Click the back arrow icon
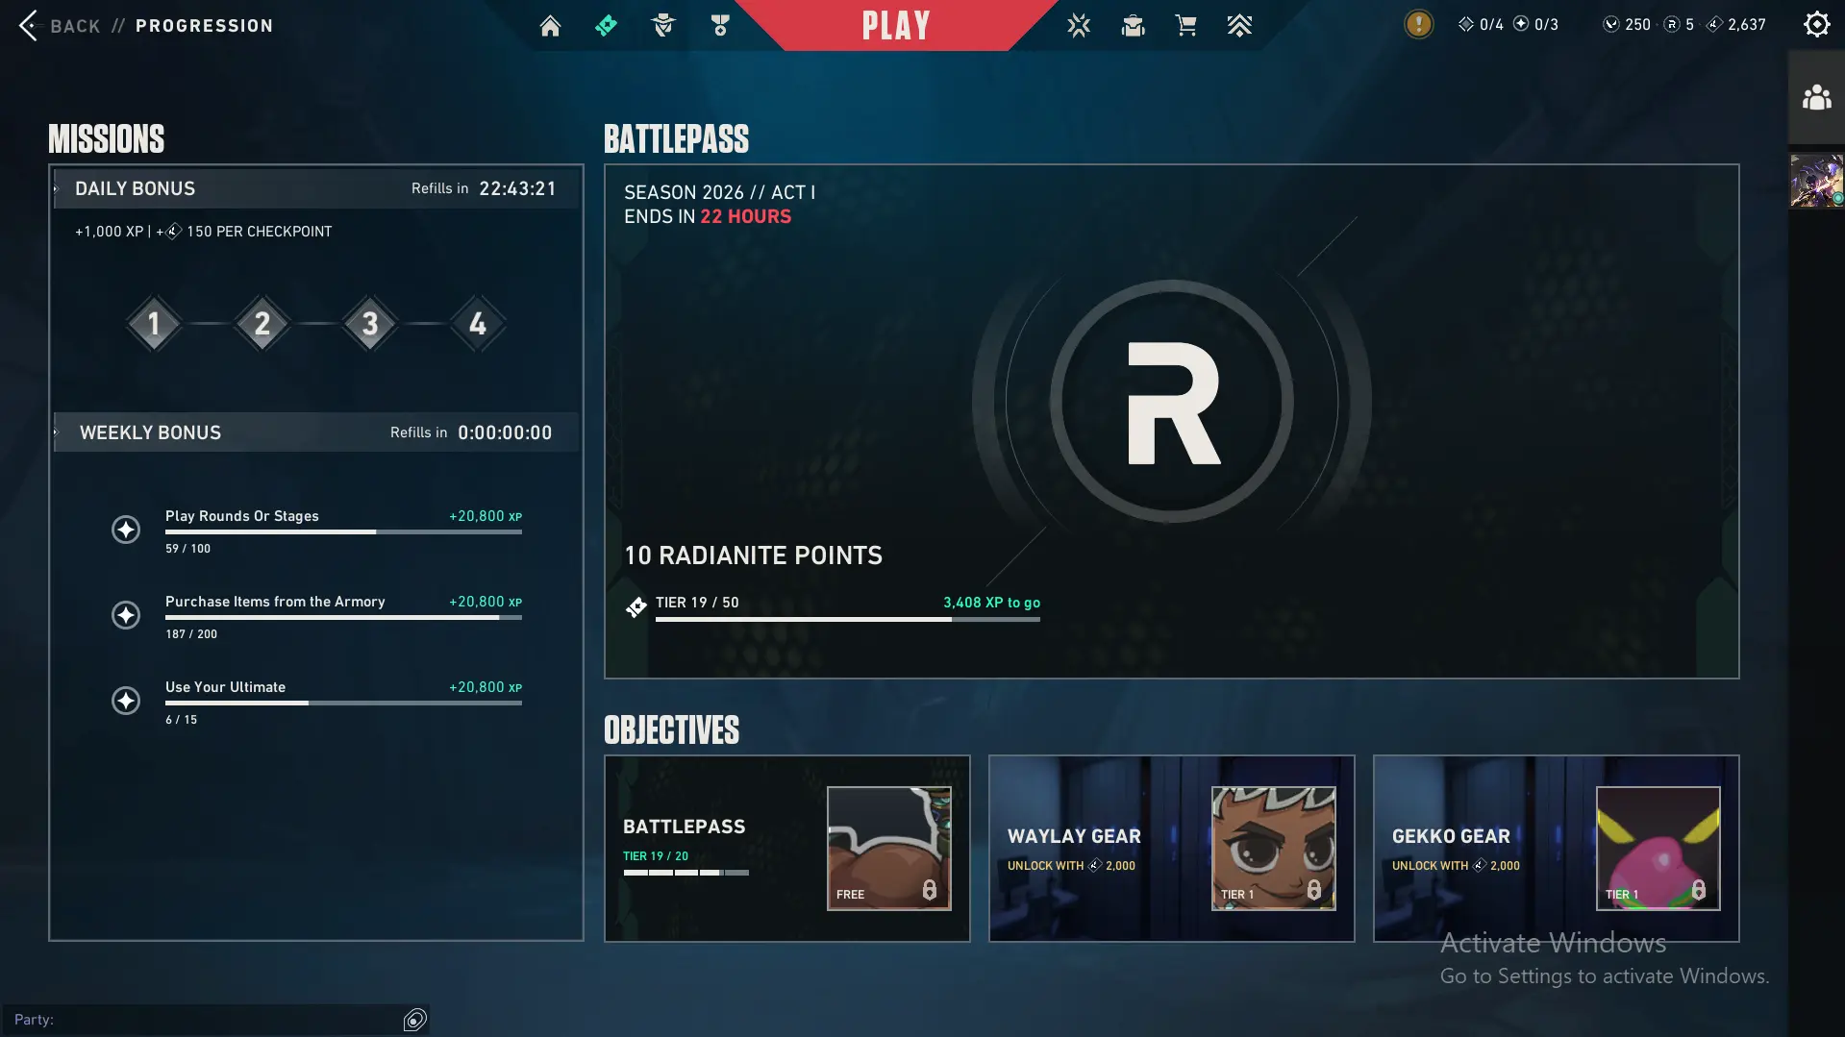1845x1037 pixels. (28, 26)
